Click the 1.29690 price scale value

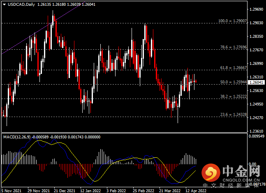click(x=256, y=9)
